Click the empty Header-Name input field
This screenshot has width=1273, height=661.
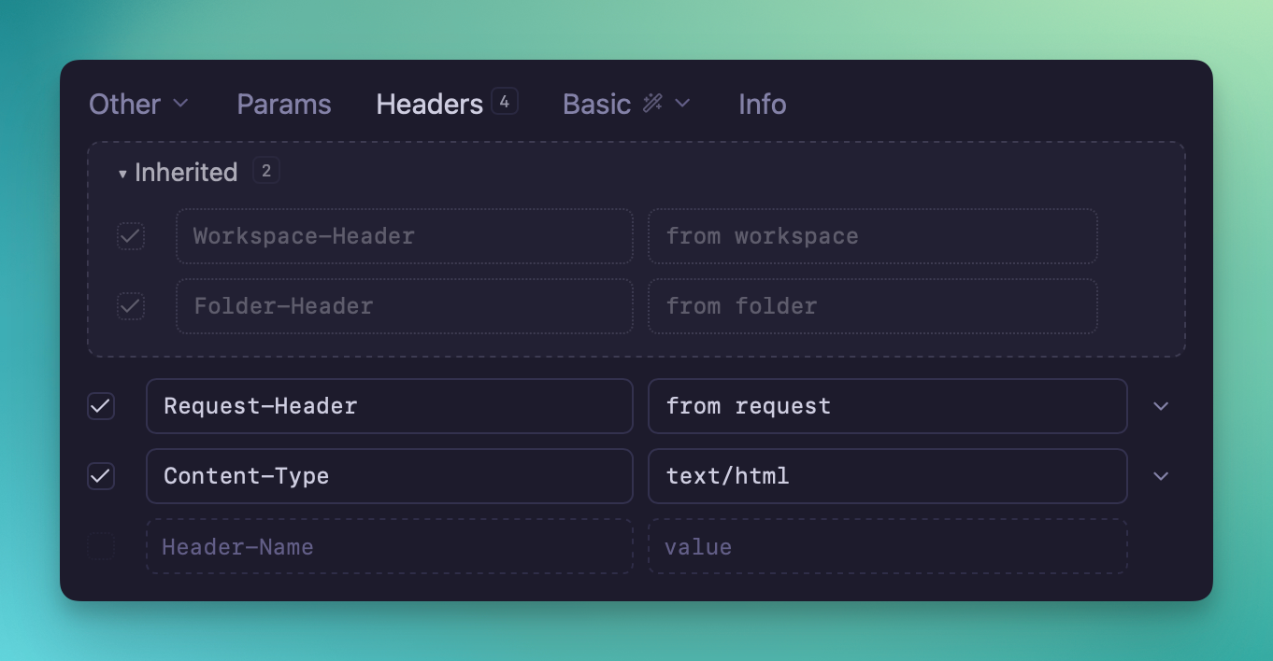click(x=389, y=546)
